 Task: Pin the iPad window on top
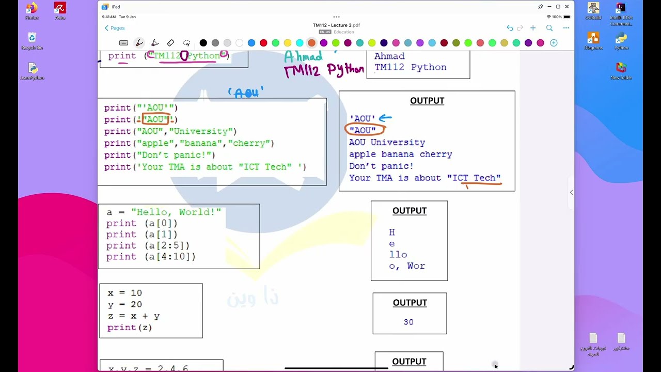click(x=540, y=7)
